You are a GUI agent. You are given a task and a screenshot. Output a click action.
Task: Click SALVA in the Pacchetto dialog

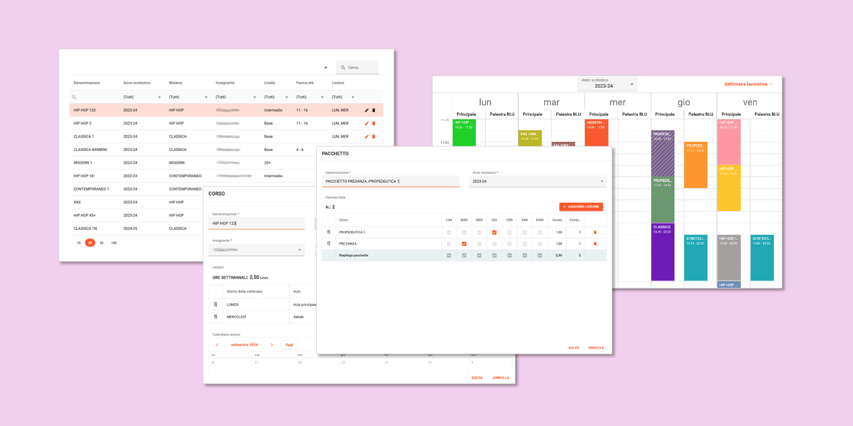pos(573,347)
